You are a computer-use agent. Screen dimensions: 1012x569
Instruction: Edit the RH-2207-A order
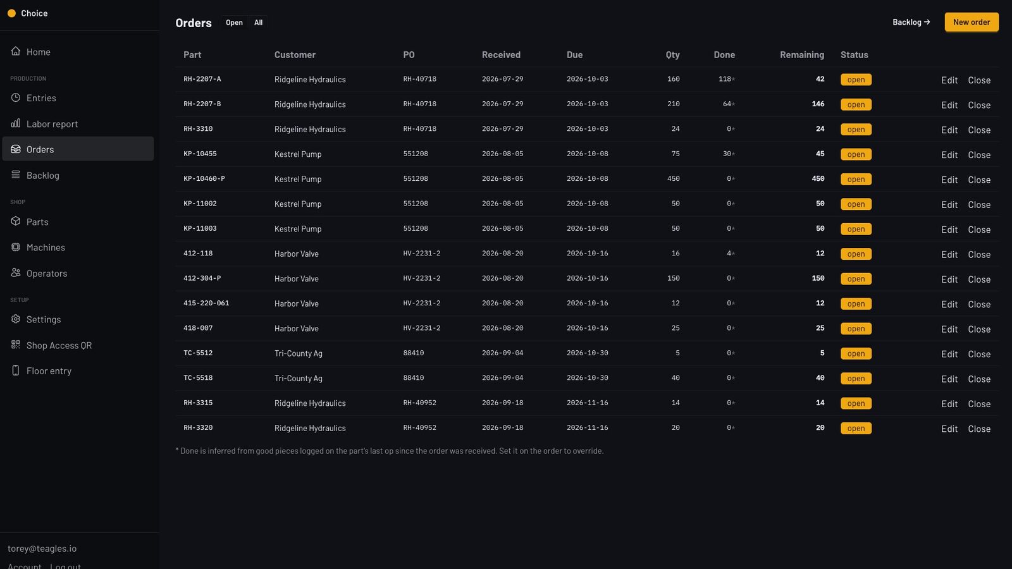tap(949, 80)
